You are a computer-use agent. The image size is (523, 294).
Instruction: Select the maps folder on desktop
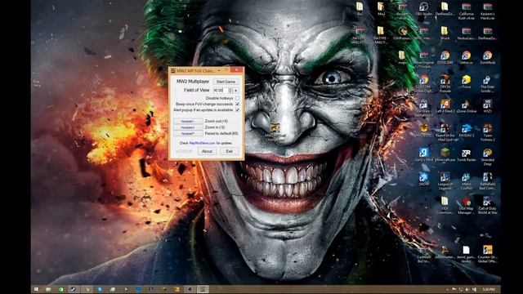point(402,57)
